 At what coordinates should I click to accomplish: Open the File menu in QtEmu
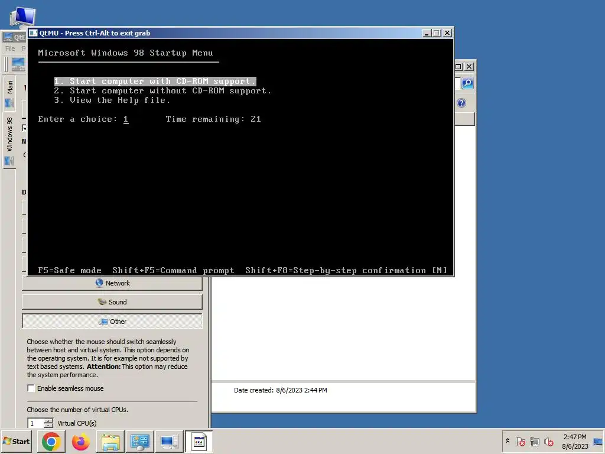point(10,48)
